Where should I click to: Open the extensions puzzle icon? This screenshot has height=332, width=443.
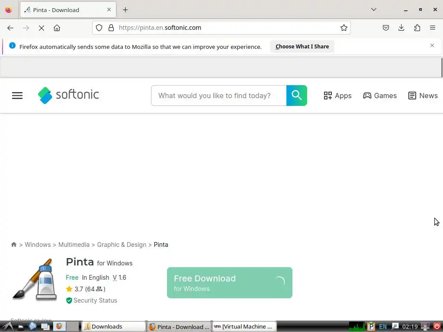[x=417, y=28]
